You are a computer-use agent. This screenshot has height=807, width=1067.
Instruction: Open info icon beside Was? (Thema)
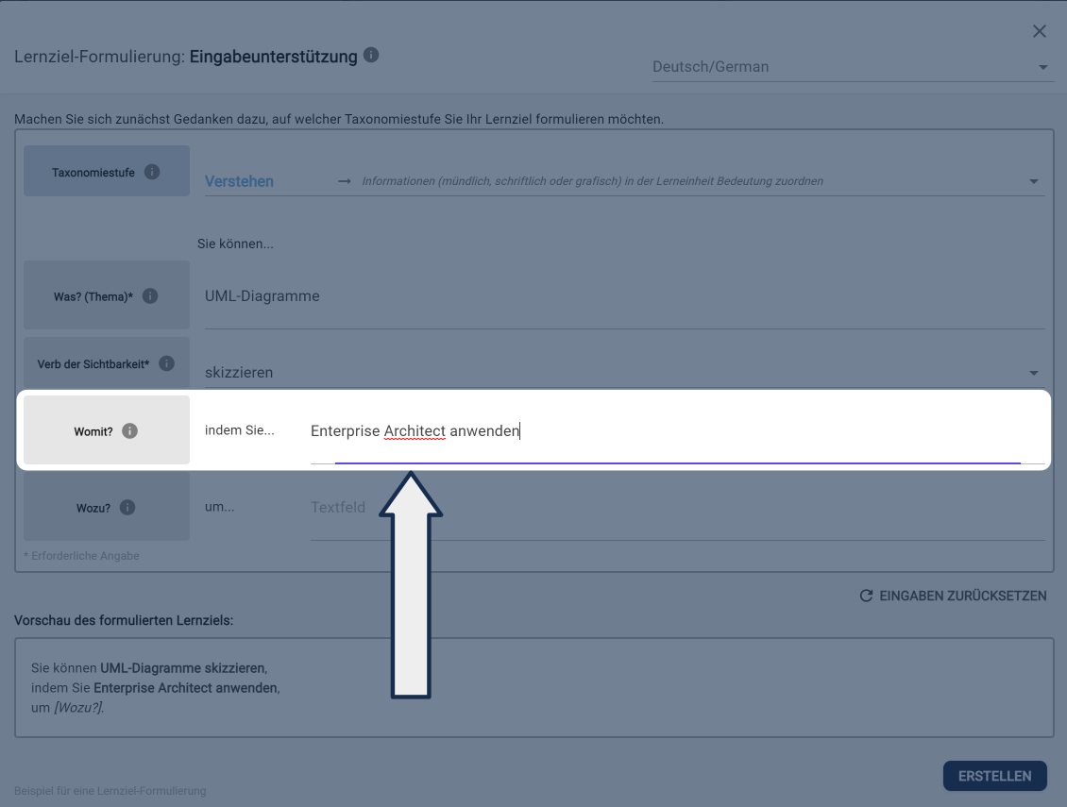tap(150, 295)
